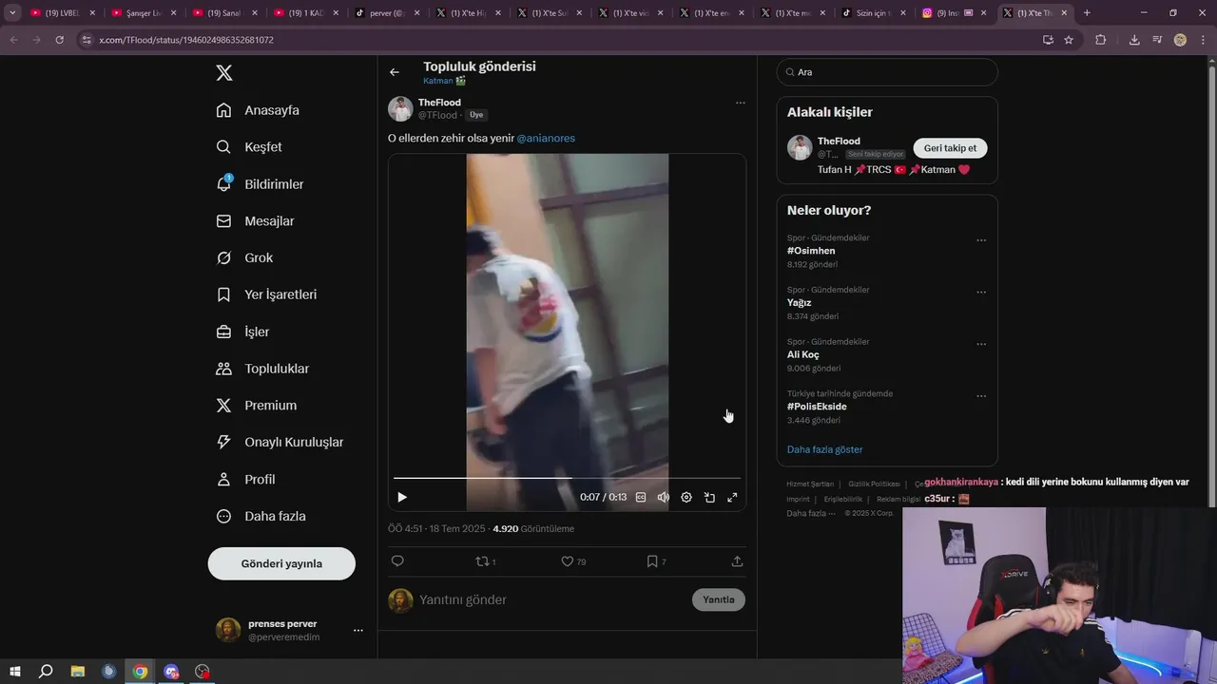Open Hizmet Şartları footer link
Screen dimensions: 1217x684
point(810,484)
